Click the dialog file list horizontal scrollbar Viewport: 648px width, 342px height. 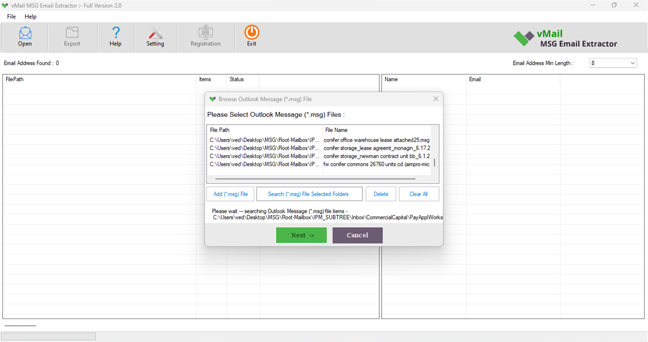coord(315,179)
